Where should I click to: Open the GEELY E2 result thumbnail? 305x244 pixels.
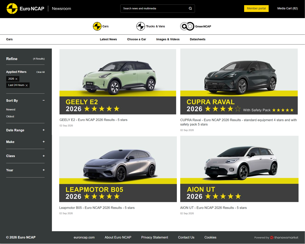(118, 82)
